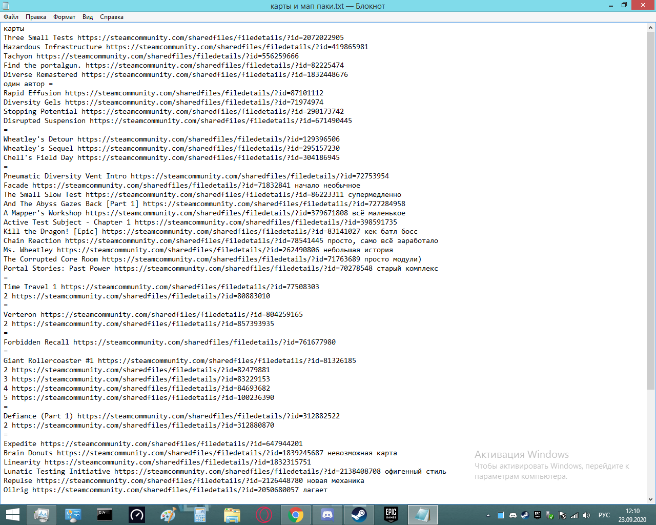Viewport: 656px width, 525px height.
Task: Click the text "Defiance (Part 1)"
Action: coord(38,416)
